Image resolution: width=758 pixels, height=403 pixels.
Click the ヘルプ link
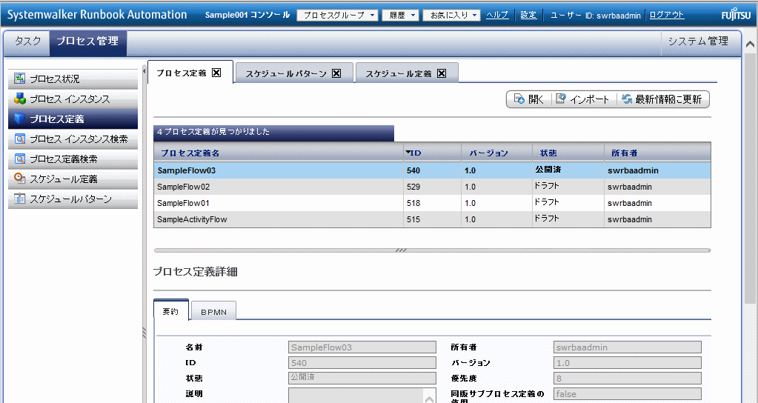497,15
